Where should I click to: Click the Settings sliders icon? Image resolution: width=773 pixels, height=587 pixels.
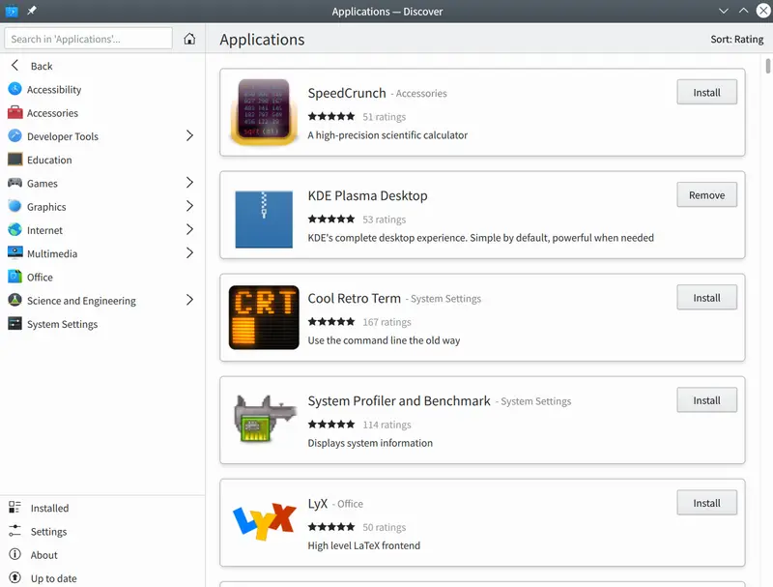coord(14,531)
